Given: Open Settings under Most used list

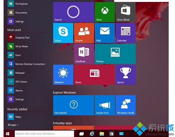Looking at the screenshot, I should [16, 99].
